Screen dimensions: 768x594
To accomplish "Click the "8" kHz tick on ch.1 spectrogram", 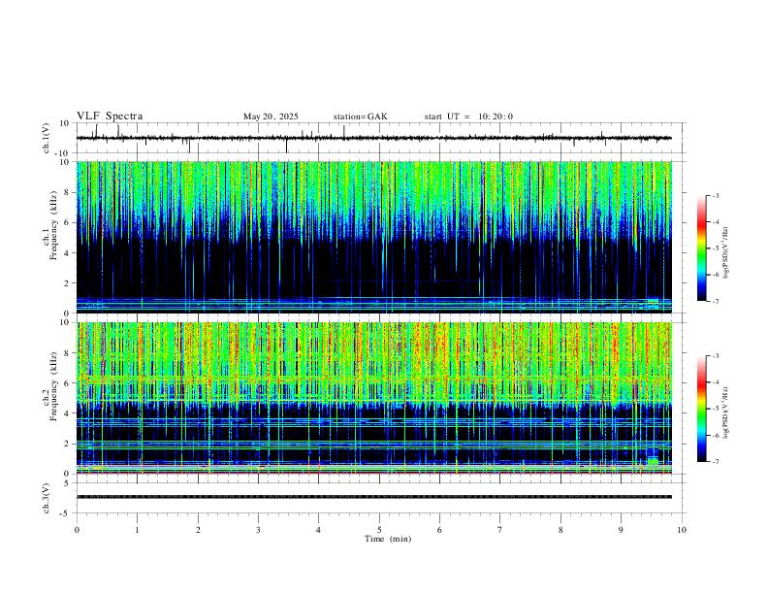I will (68, 192).
